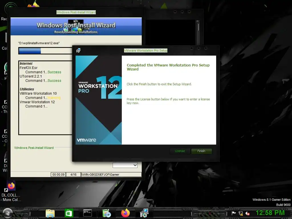Click the WPI installation progress bar
The image size is (292, 219).
tap(45, 51)
